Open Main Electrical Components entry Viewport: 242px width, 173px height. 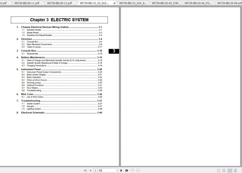pyautogui.click(x=62, y=44)
